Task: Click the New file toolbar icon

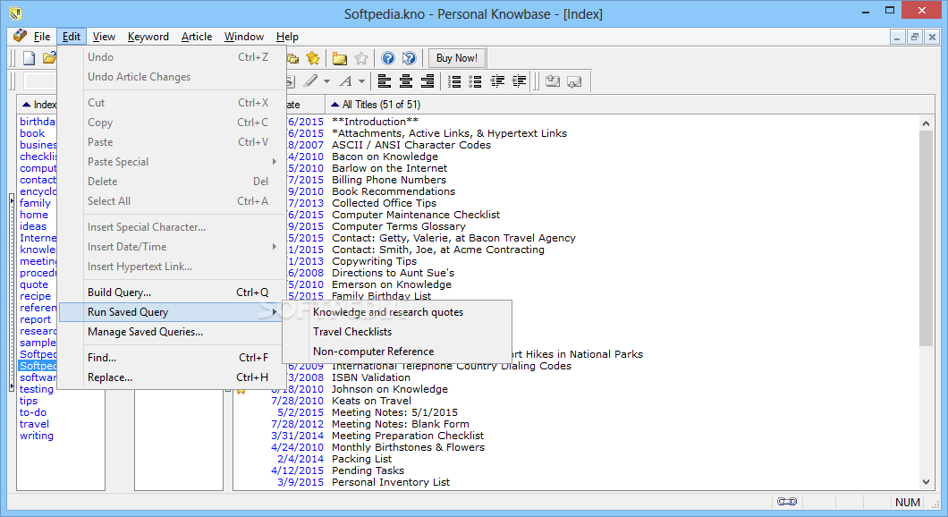Action: coord(29,58)
